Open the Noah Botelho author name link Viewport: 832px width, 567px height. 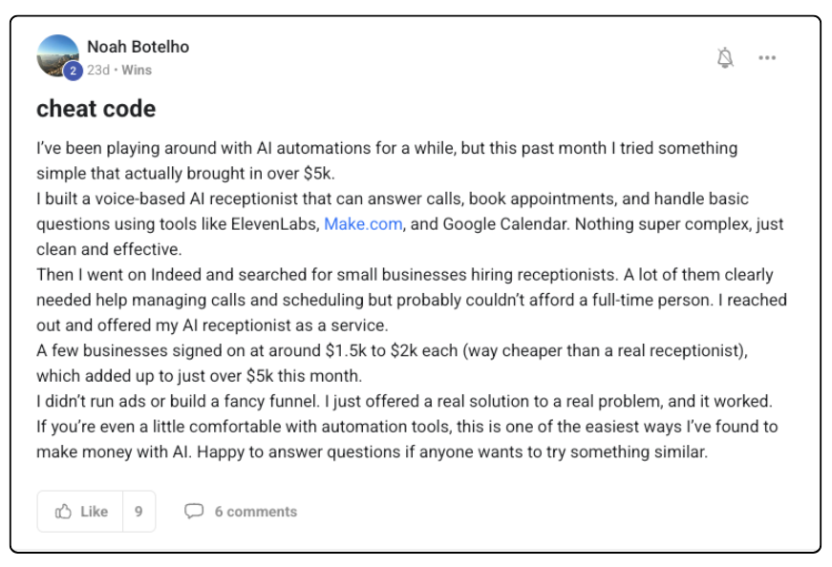tap(138, 47)
